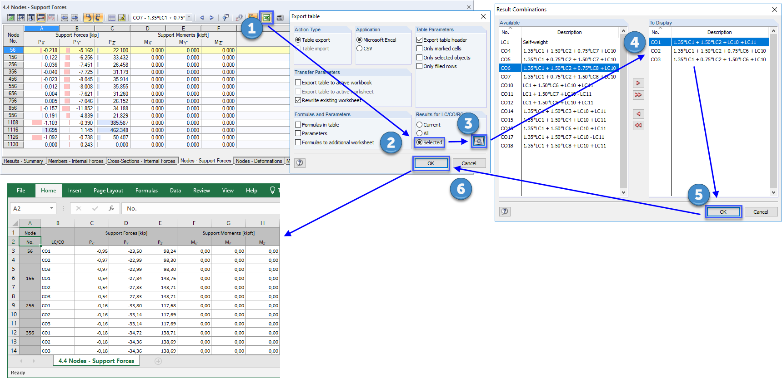Toggle the first orange curved arrow icon
The width and height of the screenshot is (782, 378).
pos(88,18)
